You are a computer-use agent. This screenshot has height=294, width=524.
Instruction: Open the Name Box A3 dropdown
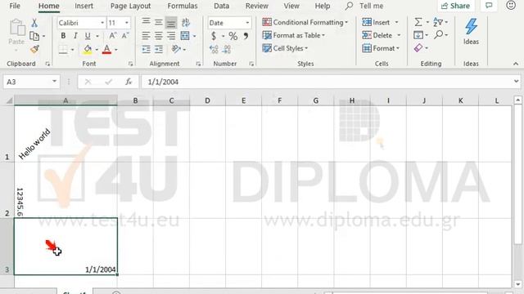coord(54,82)
